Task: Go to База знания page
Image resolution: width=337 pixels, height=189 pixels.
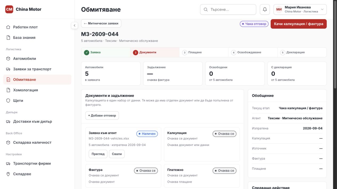Action: click(37, 38)
